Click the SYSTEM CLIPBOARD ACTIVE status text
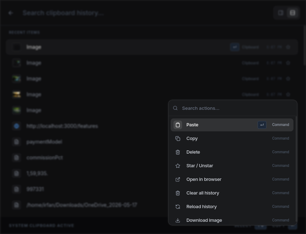Image resolution: width=306 pixels, height=234 pixels. [x=41, y=226]
